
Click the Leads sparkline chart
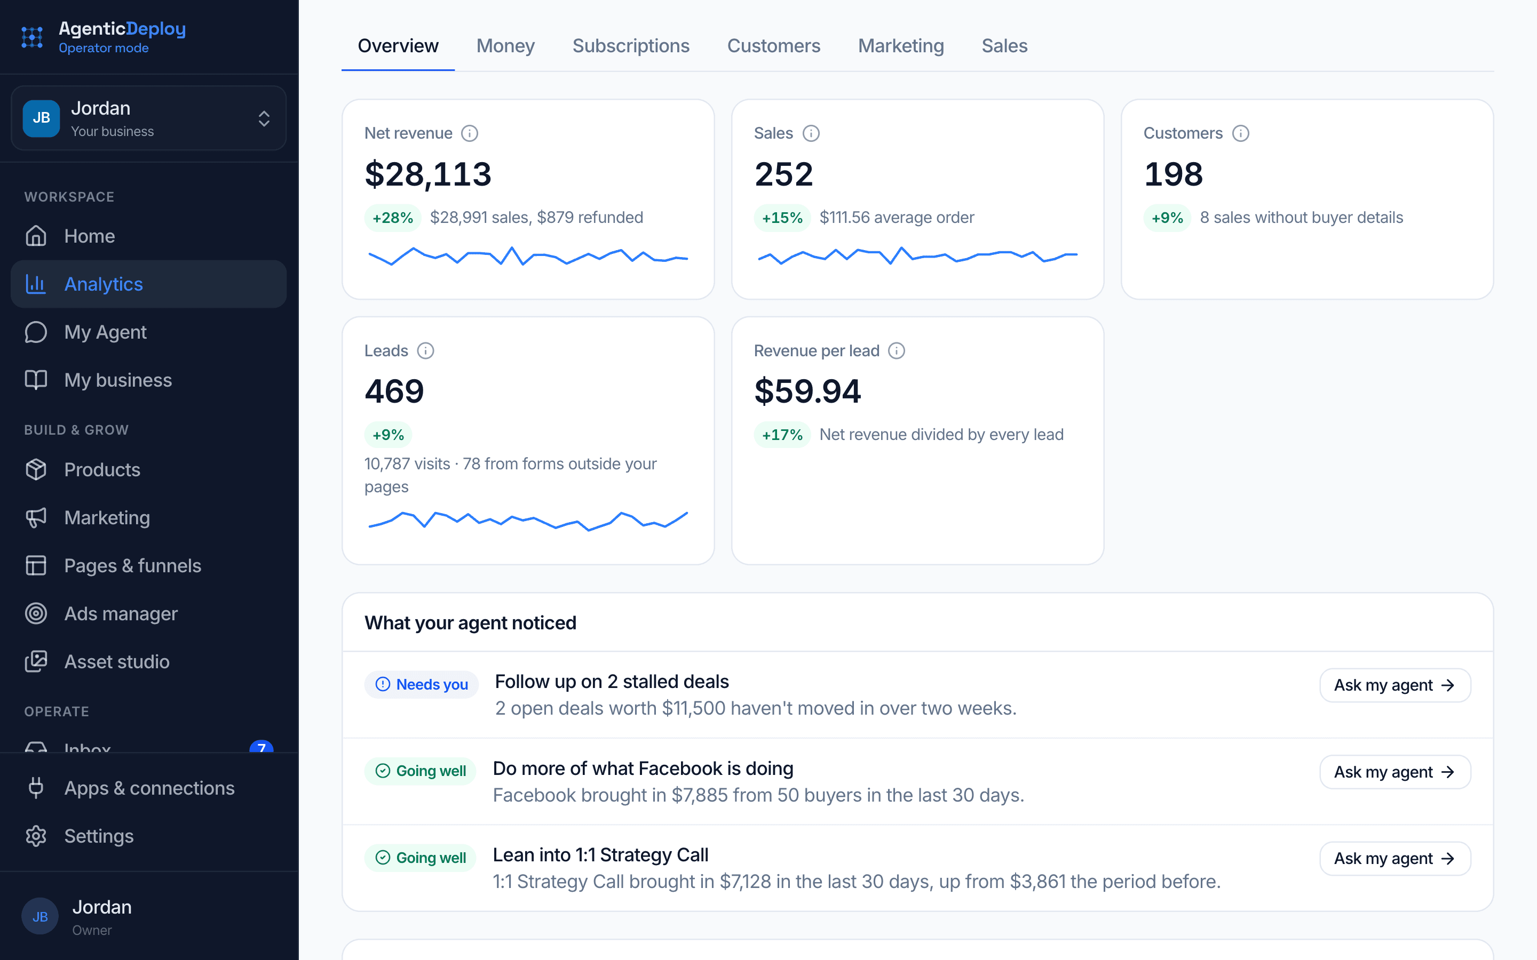coord(528,521)
